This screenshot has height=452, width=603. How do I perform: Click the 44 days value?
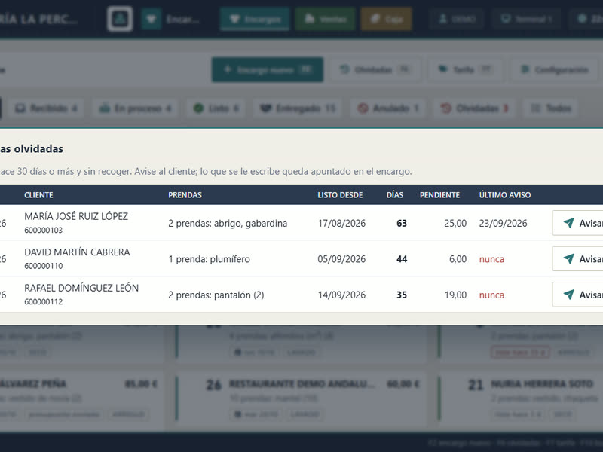point(402,259)
